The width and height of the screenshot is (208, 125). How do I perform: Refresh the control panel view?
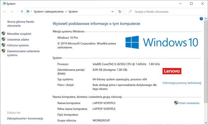120,12
